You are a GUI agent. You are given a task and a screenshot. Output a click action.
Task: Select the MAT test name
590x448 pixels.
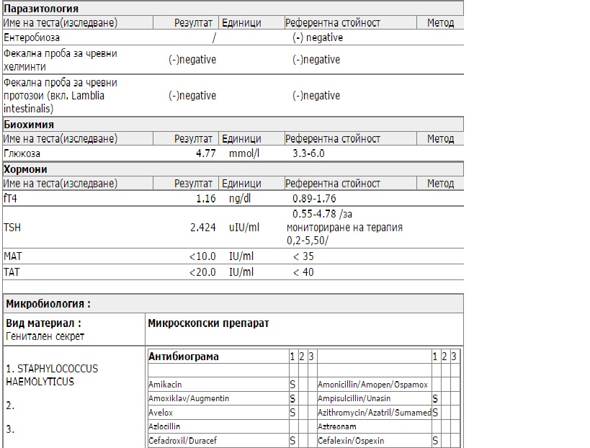coord(13,256)
